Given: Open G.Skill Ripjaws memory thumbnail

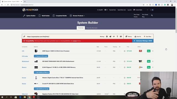Looking at the screenshot, I should tap(36, 67).
